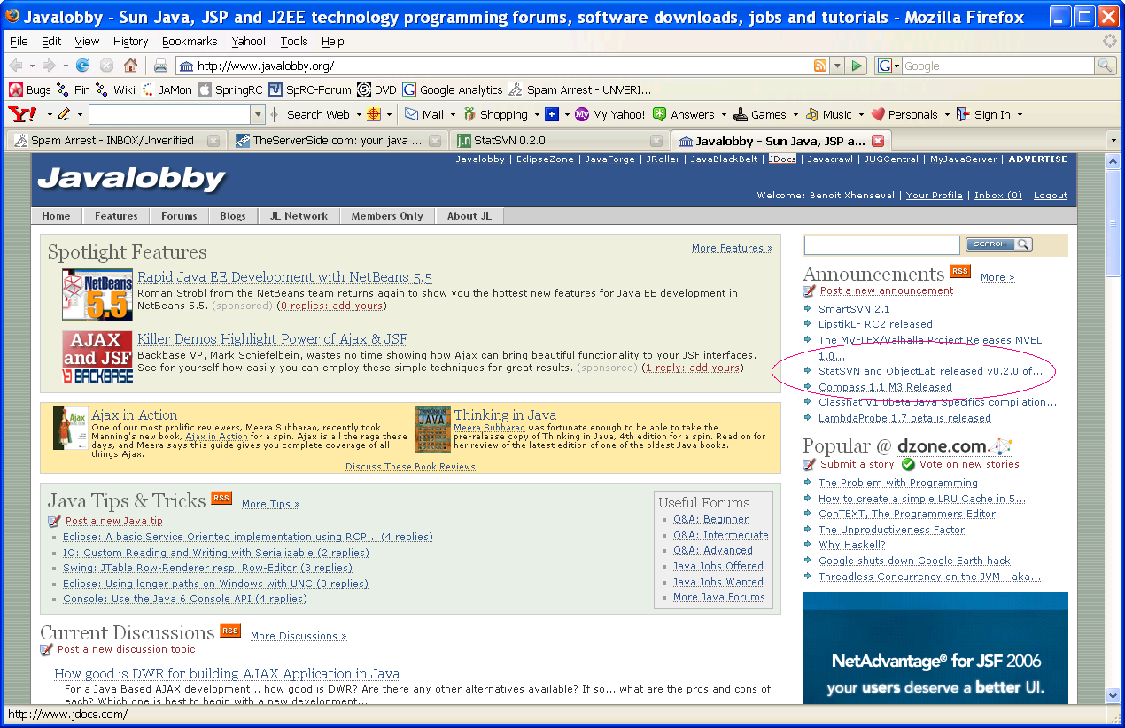Click the Yahoo! Y logo button
The width and height of the screenshot is (1125, 728).
22,114
